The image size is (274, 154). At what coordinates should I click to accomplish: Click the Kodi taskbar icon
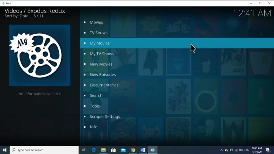153,150
